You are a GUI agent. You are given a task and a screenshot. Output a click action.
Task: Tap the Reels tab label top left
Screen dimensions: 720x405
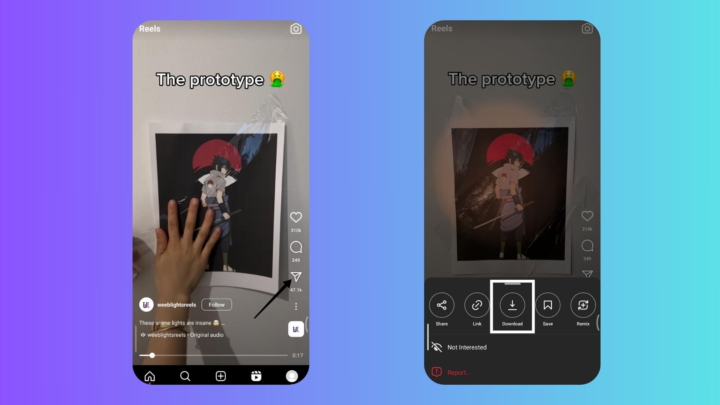point(150,28)
